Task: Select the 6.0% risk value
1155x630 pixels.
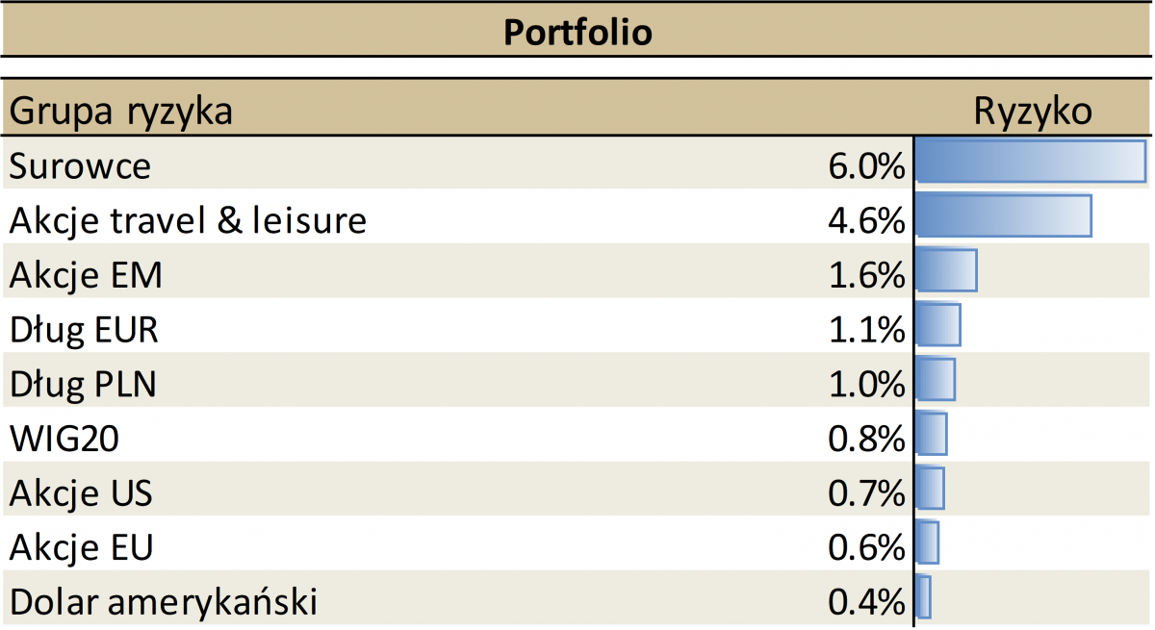Action: pos(866,166)
